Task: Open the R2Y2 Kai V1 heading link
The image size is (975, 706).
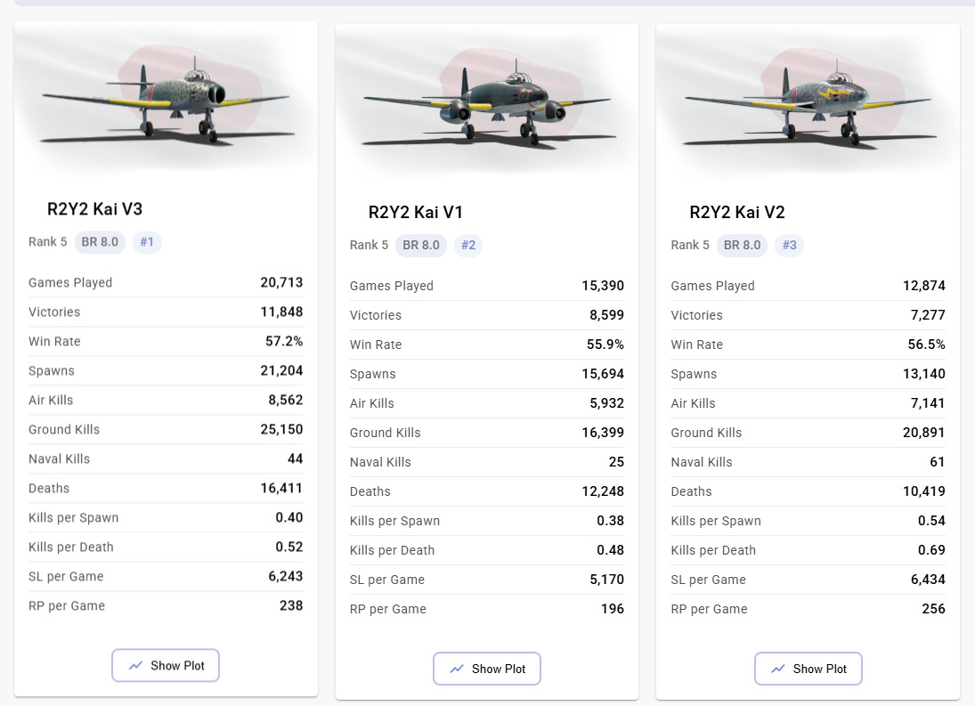Action: coord(416,213)
